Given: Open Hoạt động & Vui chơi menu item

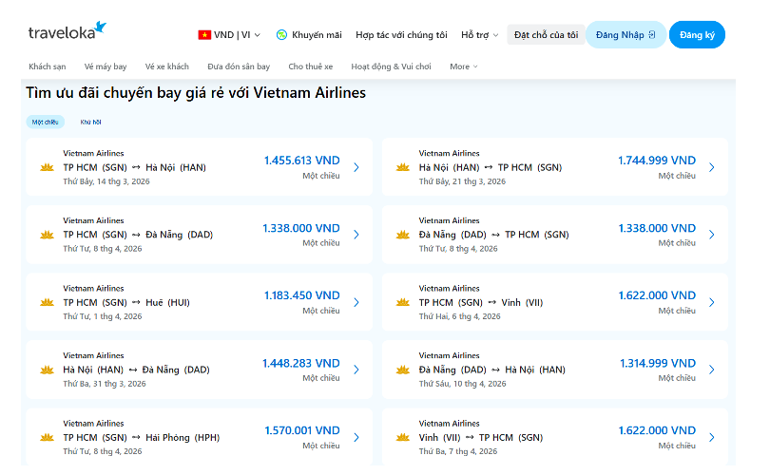Looking at the screenshot, I should (391, 66).
